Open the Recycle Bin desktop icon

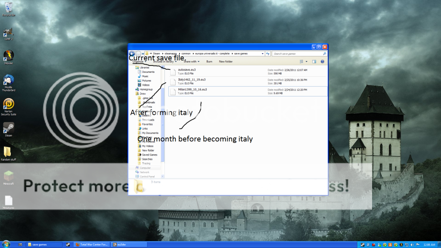8,8
